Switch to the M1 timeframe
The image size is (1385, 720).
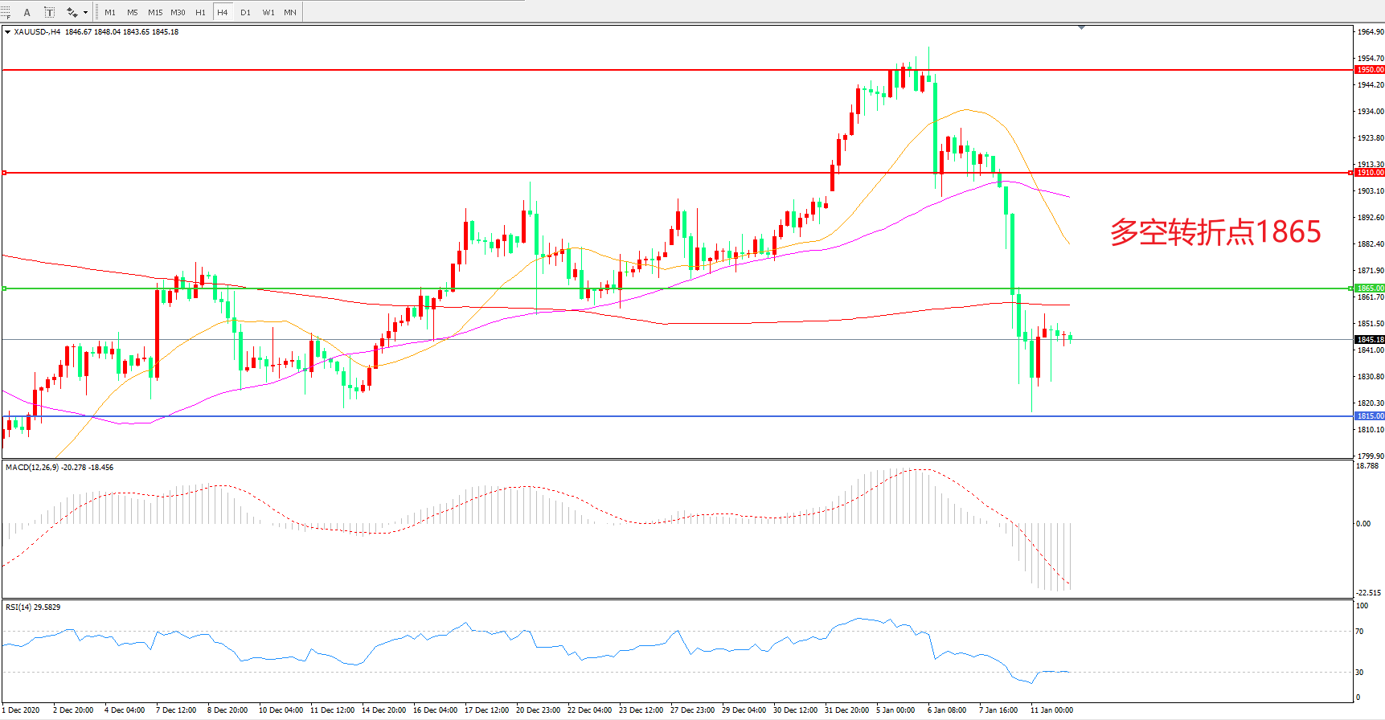[x=110, y=12]
